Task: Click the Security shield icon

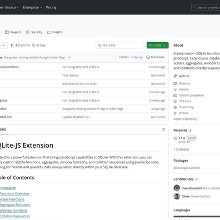Action: pos(28,32)
